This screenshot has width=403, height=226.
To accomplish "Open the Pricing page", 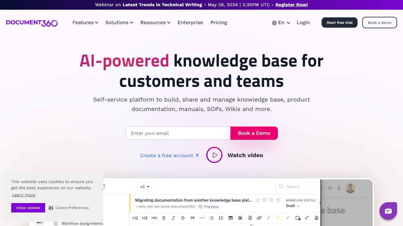I will pyautogui.click(x=219, y=23).
